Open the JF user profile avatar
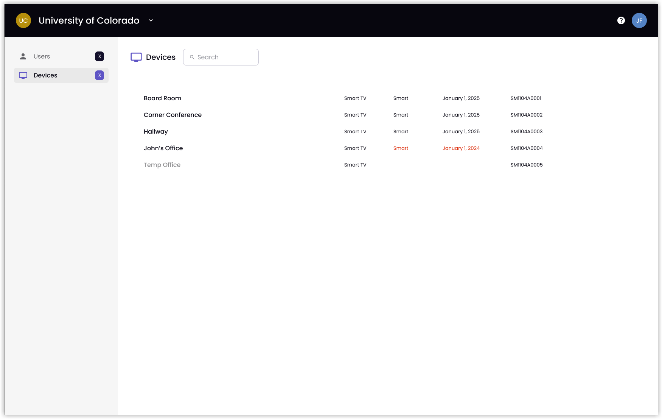Screen dimensions: 662x419 pyautogui.click(x=639, y=20)
